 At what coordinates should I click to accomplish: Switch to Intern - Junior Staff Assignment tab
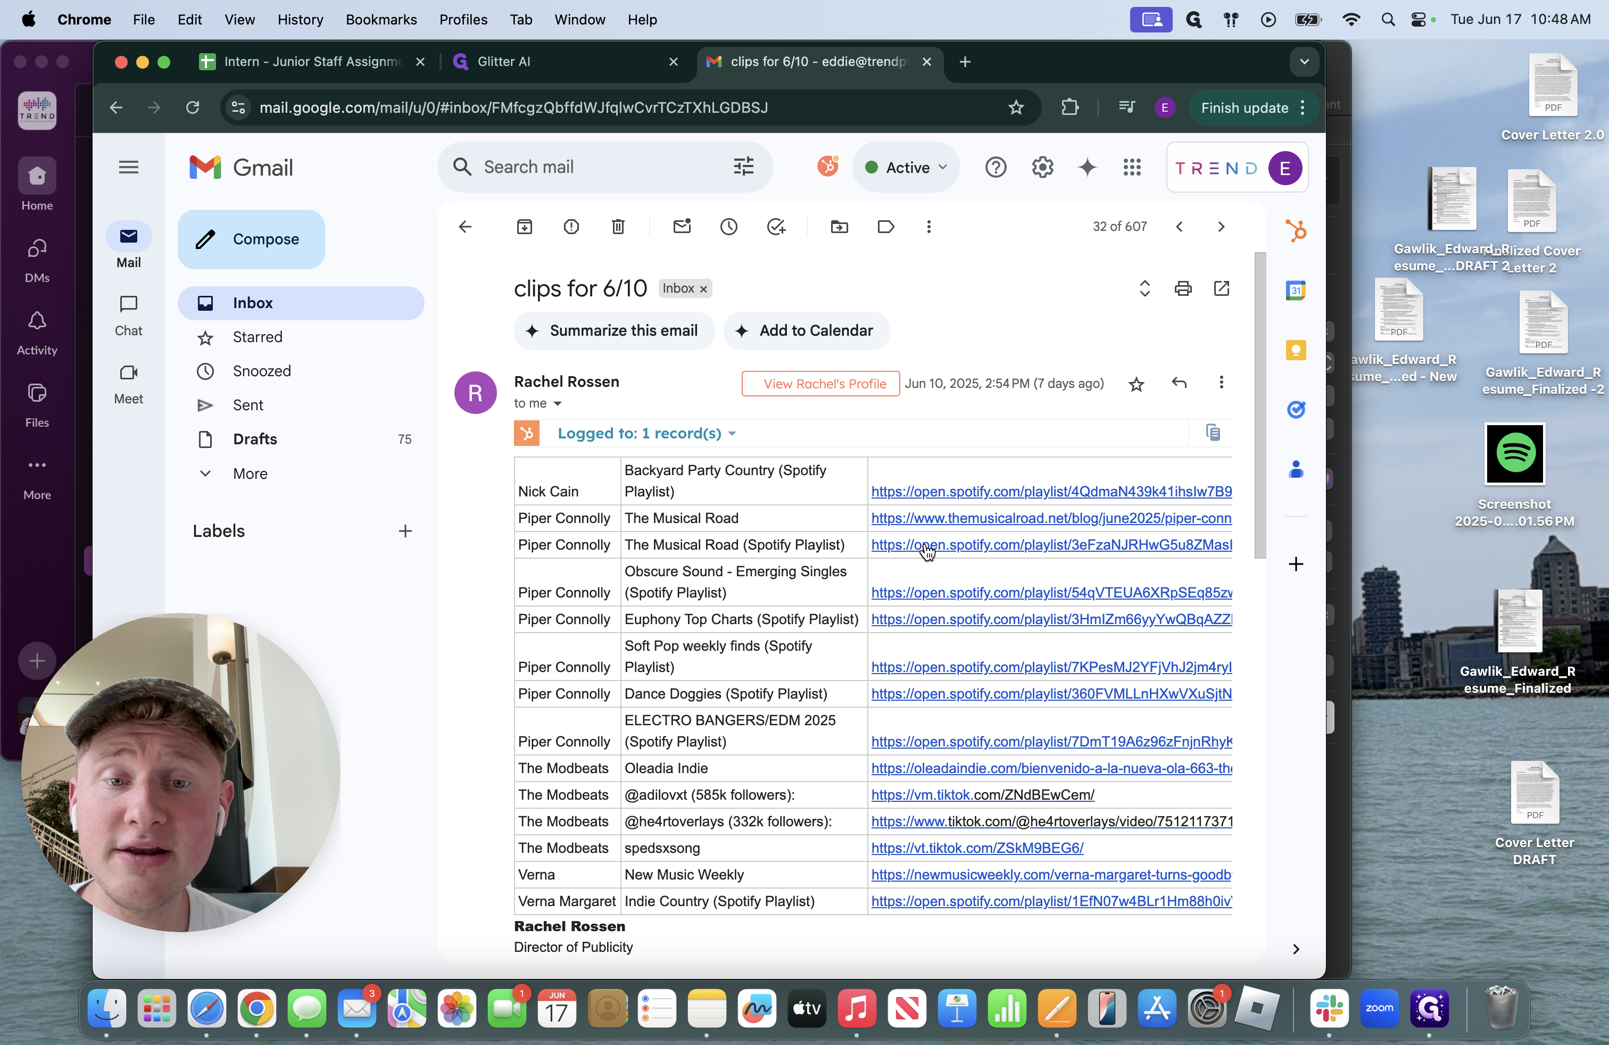coord(312,62)
